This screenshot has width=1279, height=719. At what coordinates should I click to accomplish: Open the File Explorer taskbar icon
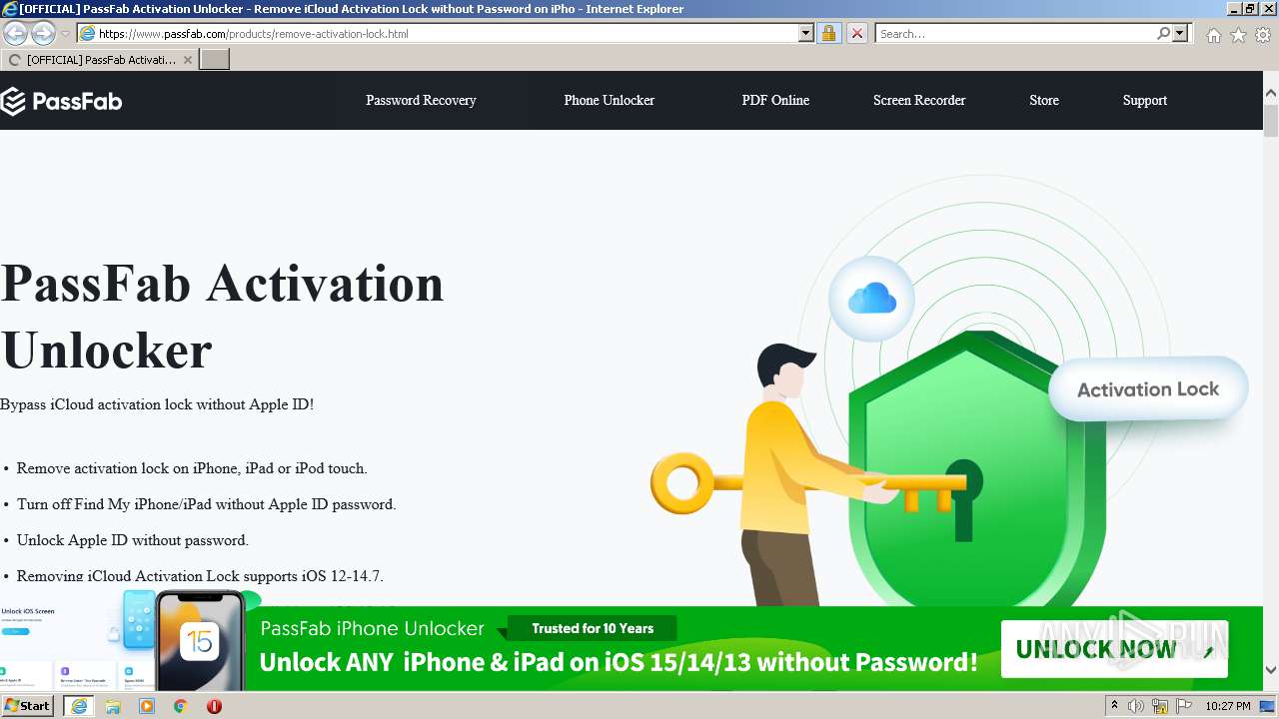point(113,706)
